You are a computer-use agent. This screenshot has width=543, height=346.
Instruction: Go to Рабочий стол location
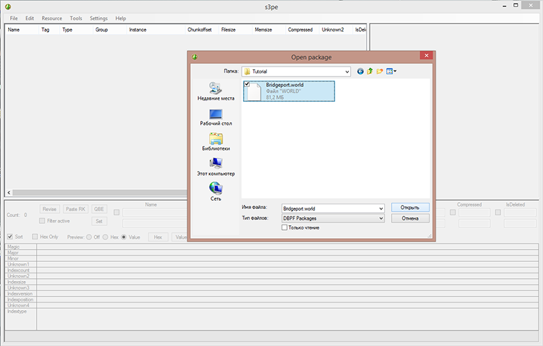point(216,117)
